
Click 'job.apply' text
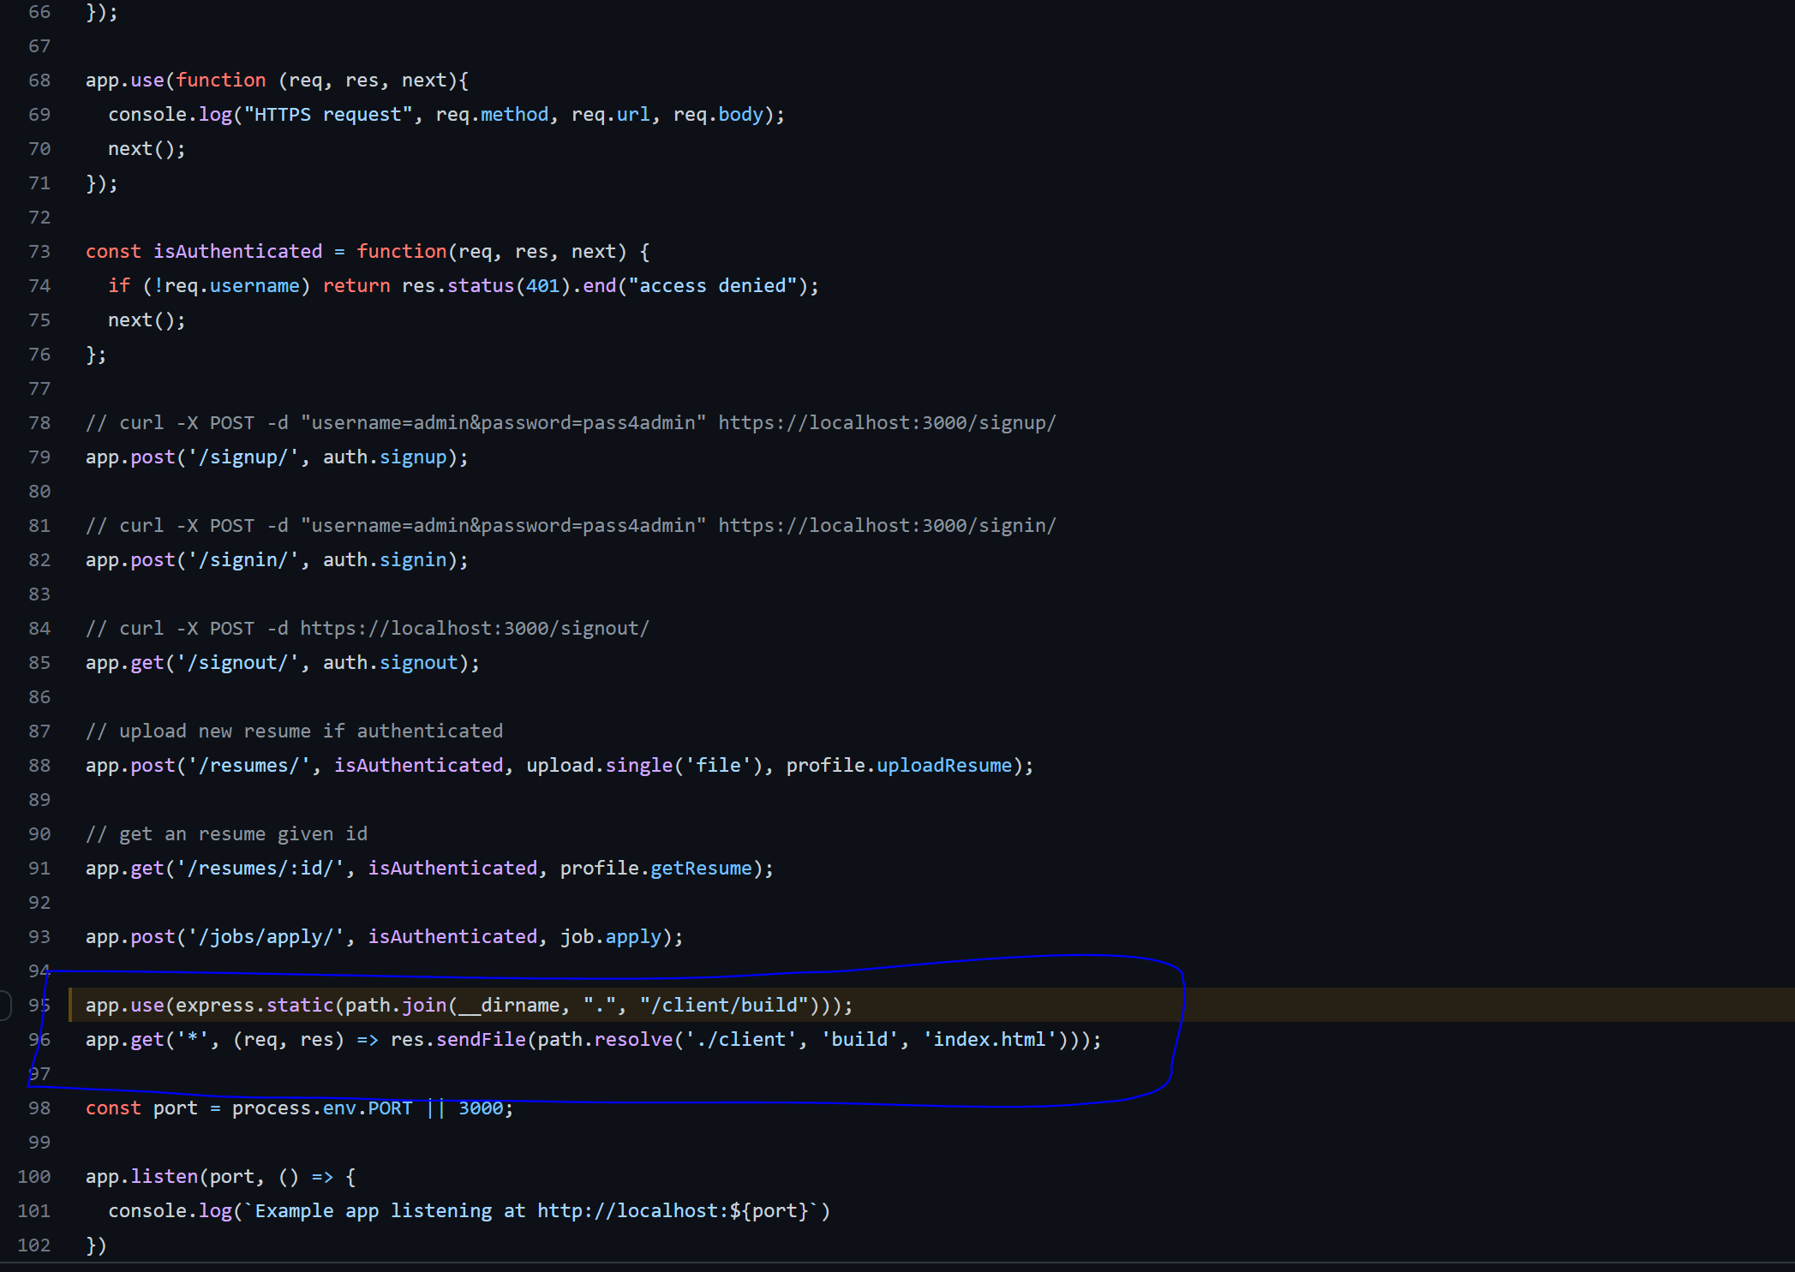tap(611, 937)
